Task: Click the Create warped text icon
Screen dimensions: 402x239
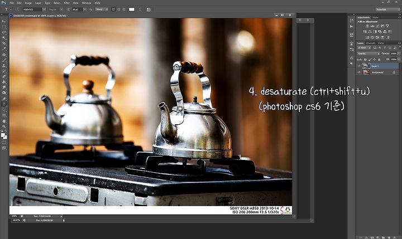Action: coord(140,9)
